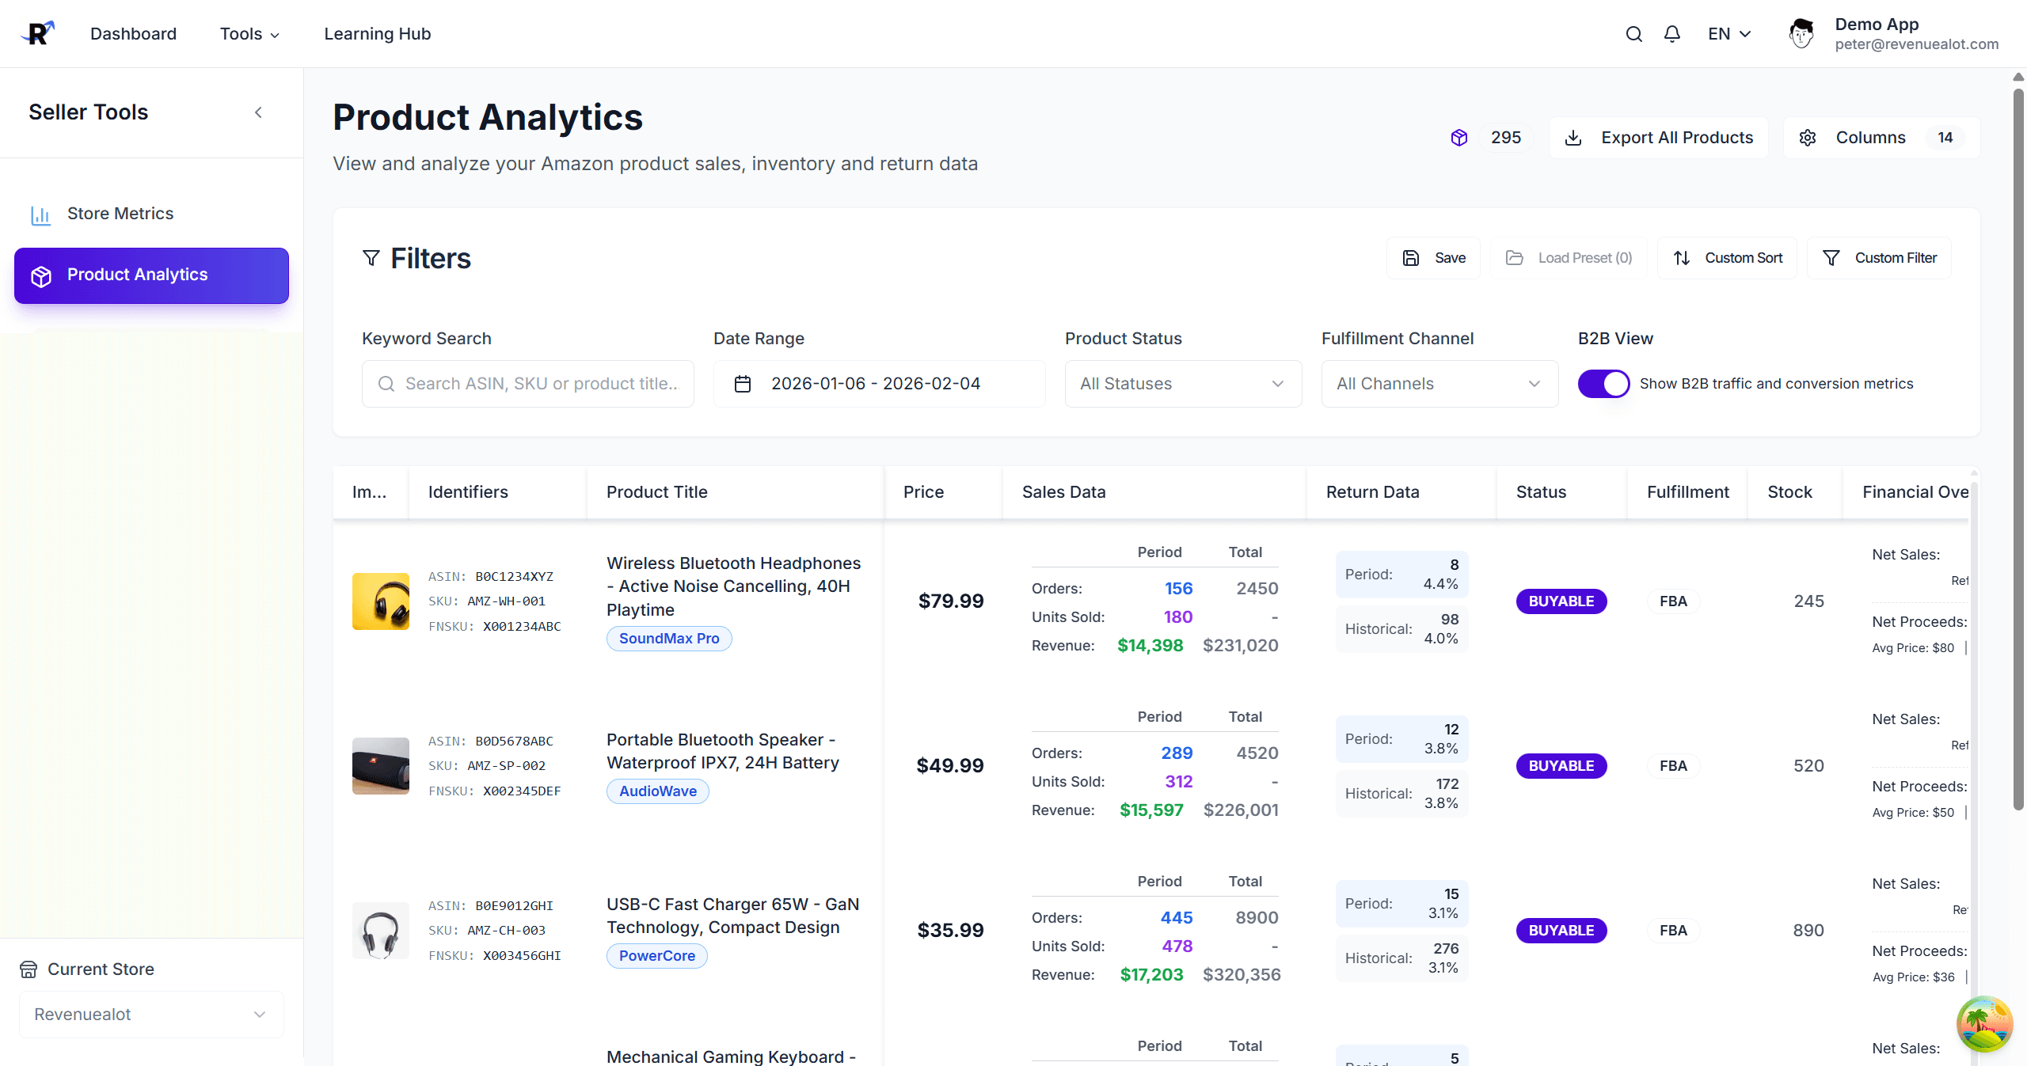The image size is (2027, 1066).
Task: Click the Filters funnel icon
Action: click(371, 258)
